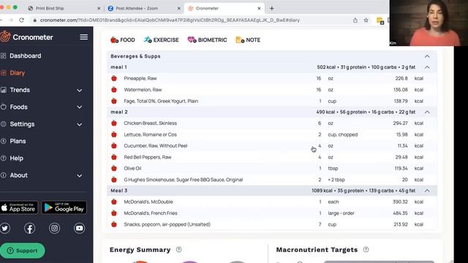
Task: Select the Chicken Breast, Skinless entry name
Action: point(151,123)
